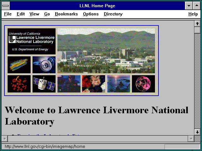
Task: Click the vertical scrollbar thumb
Action: 197,30
